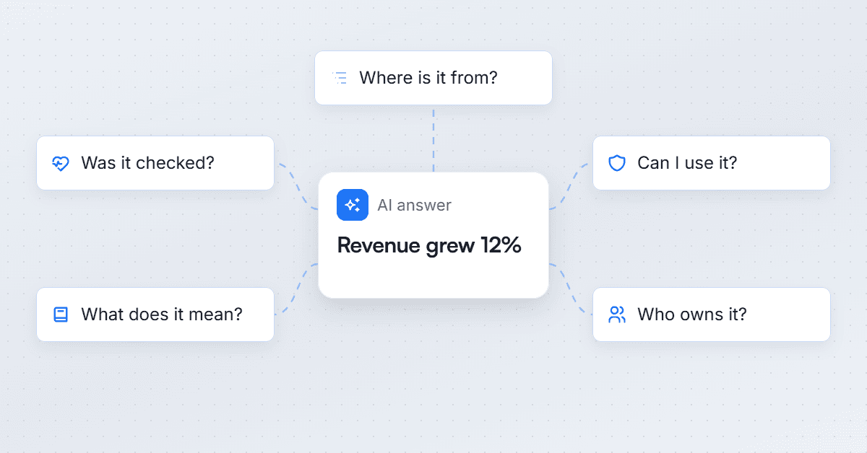Click the people icon beside "Who owns it?"
The image size is (867, 453).
(x=617, y=315)
